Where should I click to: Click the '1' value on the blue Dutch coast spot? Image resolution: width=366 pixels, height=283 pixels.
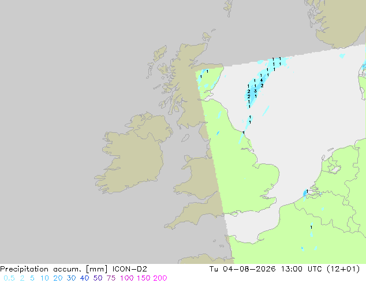pyautogui.click(x=307, y=191)
